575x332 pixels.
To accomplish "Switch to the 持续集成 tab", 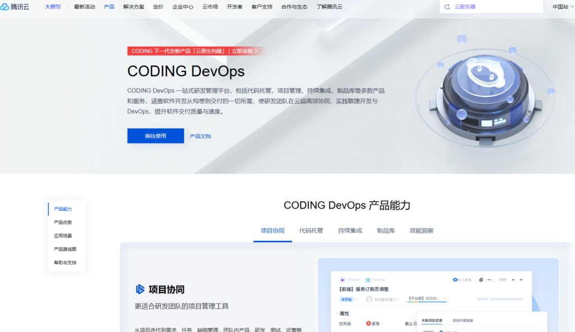I will coord(350,231).
